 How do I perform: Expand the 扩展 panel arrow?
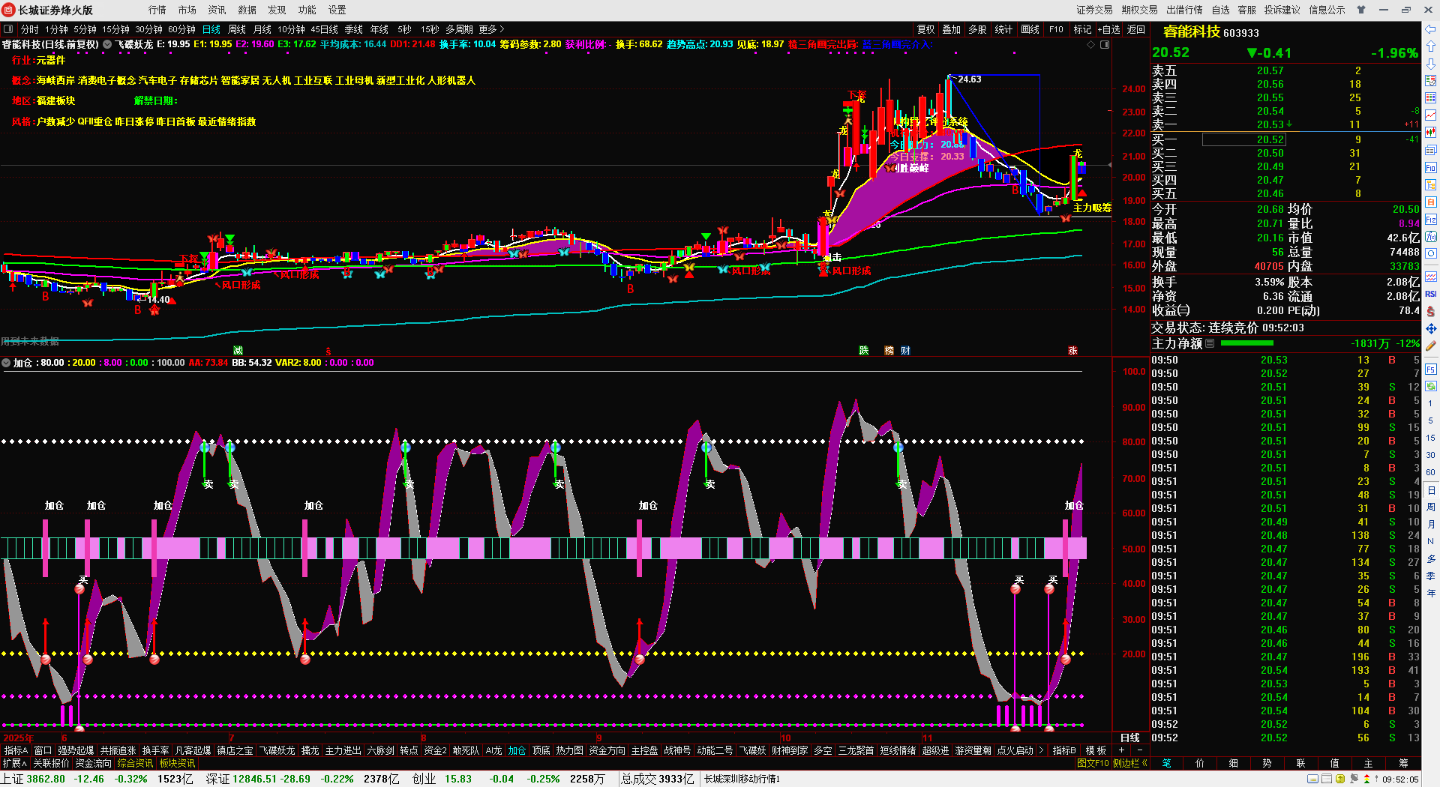14,763
